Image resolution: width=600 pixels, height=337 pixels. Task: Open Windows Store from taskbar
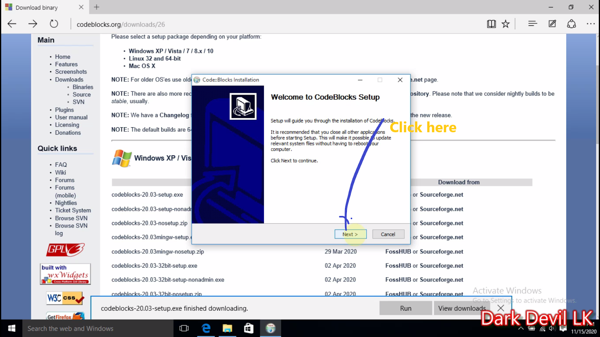[x=249, y=328]
